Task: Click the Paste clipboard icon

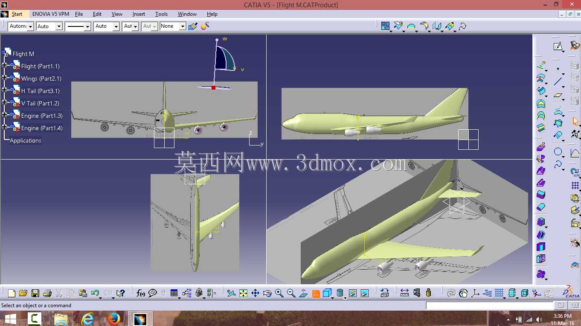Action: point(83,293)
